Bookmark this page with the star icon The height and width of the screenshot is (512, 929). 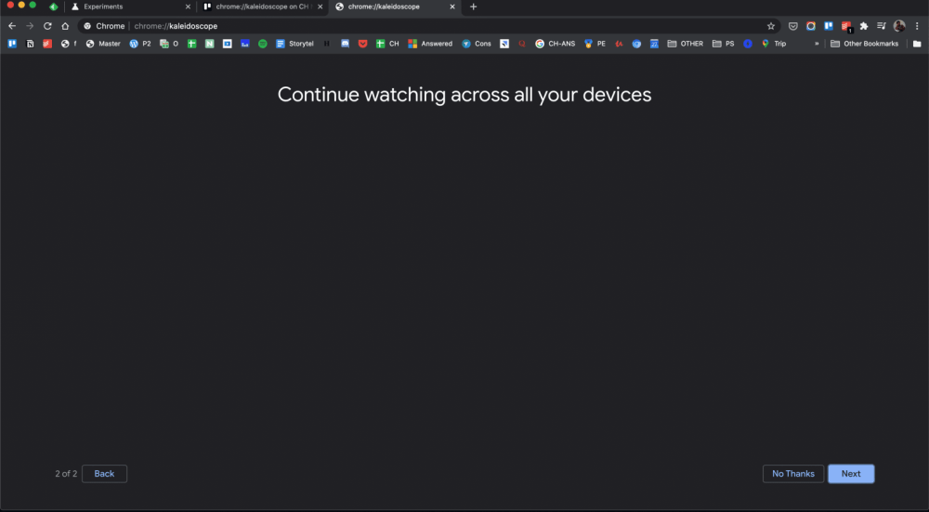(x=771, y=26)
